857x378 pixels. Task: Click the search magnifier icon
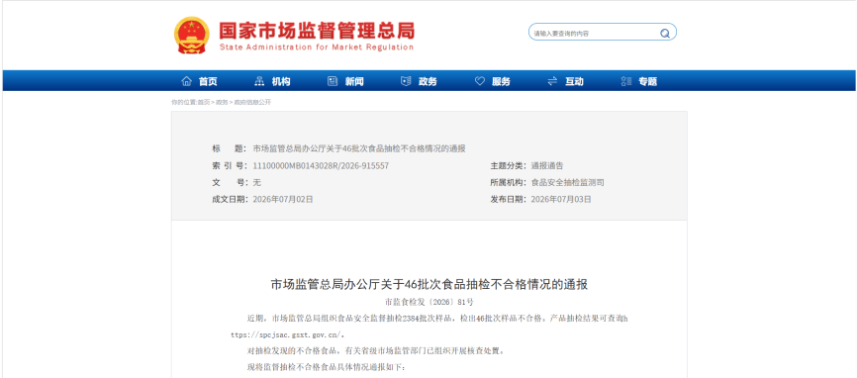(x=665, y=33)
